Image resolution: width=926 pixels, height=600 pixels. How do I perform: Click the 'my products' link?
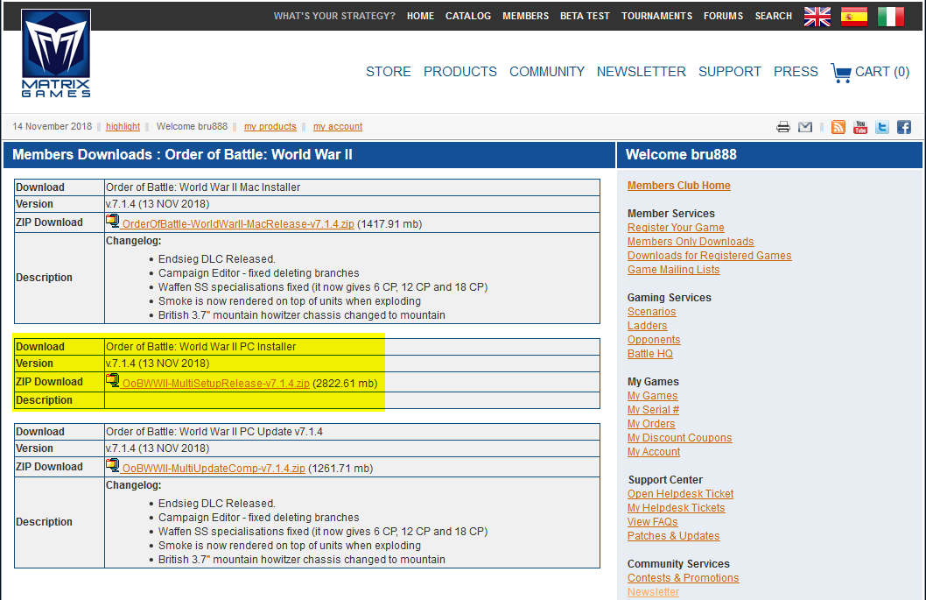[270, 127]
